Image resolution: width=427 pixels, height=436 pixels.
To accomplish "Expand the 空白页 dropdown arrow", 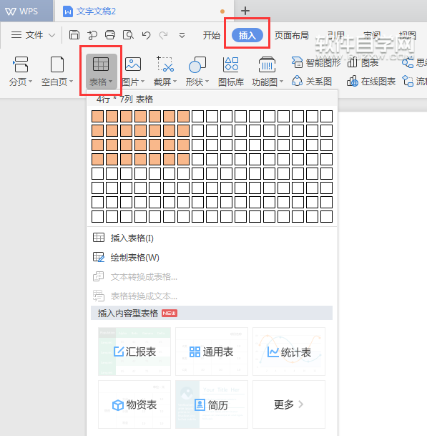I will click(x=71, y=82).
